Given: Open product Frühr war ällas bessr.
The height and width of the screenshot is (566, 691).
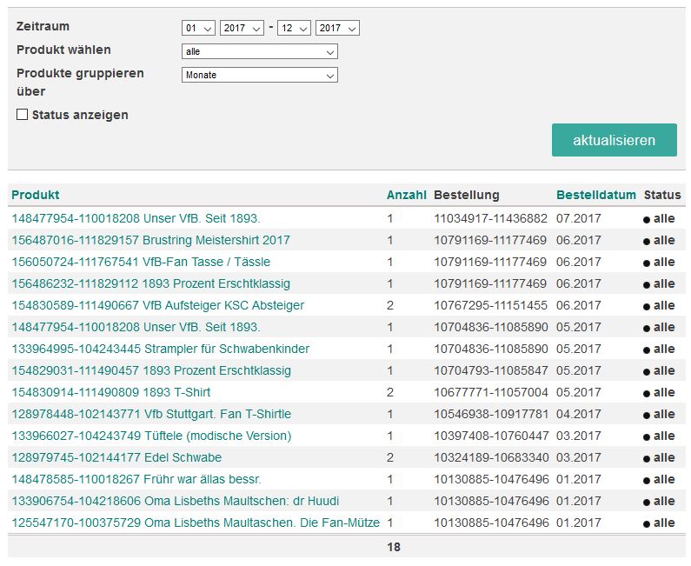Looking at the screenshot, I should 136,479.
